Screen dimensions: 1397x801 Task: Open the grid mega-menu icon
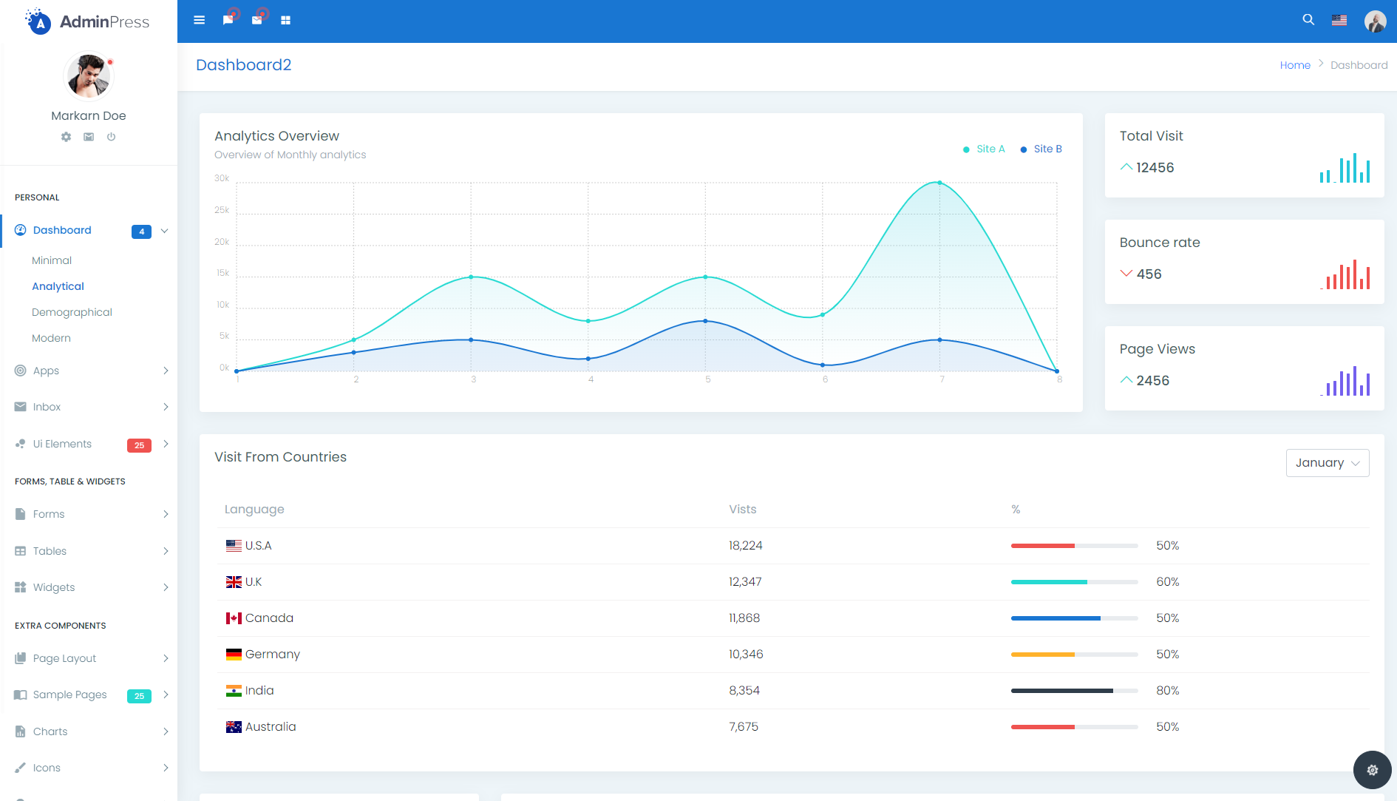pyautogui.click(x=285, y=20)
